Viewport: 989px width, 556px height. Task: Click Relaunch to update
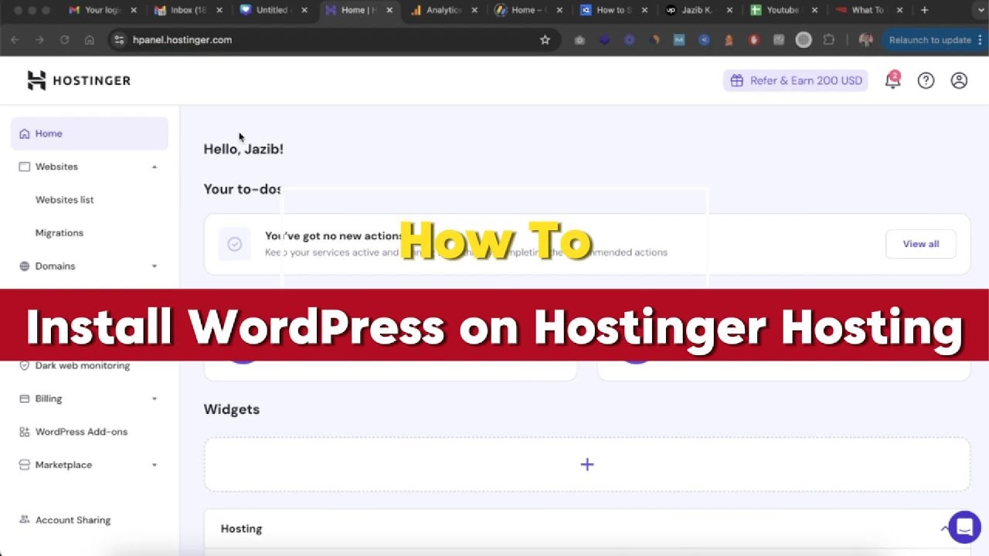click(930, 39)
